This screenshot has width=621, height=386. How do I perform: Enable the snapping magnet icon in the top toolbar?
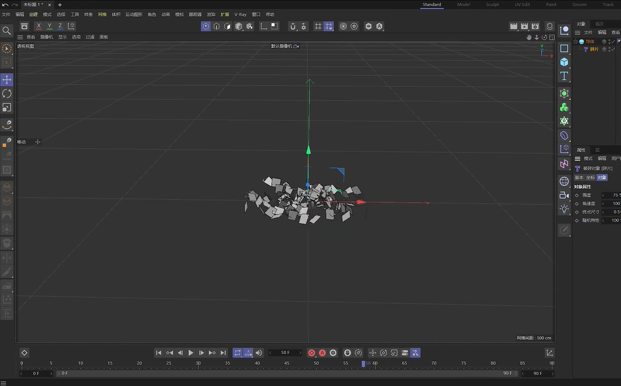click(292, 26)
